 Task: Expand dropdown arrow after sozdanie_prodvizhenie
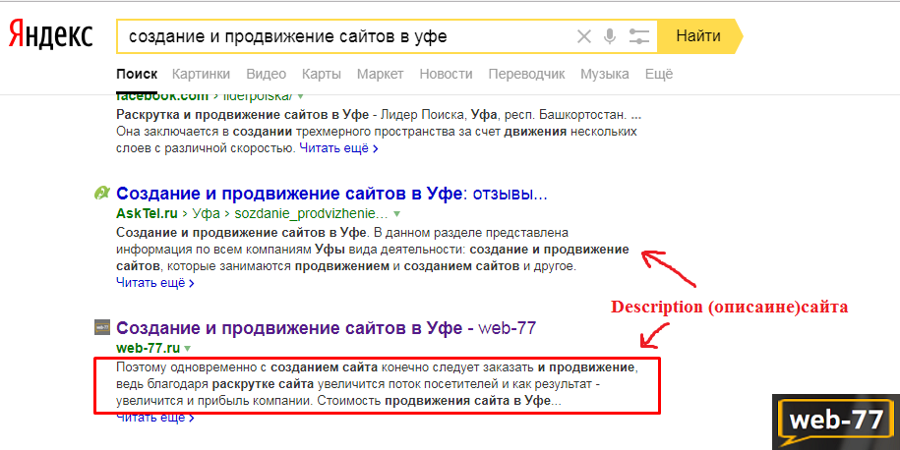(396, 214)
